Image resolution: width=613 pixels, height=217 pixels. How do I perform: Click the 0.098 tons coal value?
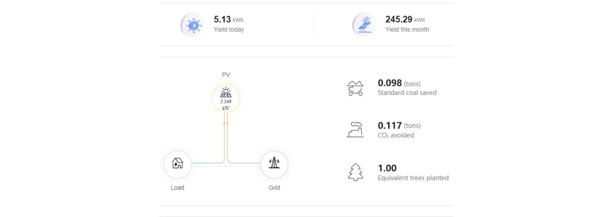[390, 83]
